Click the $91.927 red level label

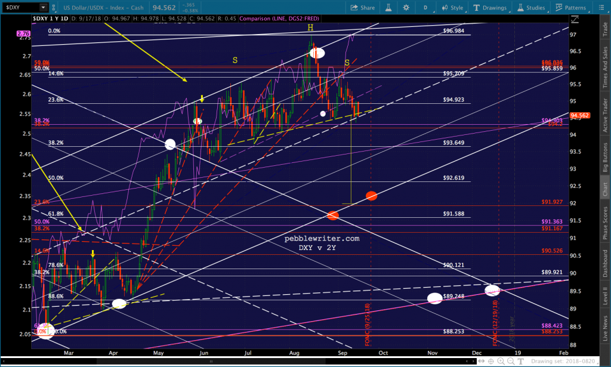(x=552, y=202)
